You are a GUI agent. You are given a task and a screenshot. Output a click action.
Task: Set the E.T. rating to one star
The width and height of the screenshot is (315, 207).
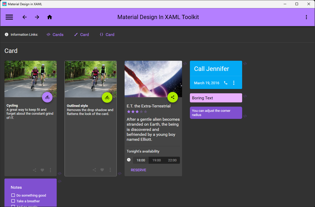pos(129,112)
